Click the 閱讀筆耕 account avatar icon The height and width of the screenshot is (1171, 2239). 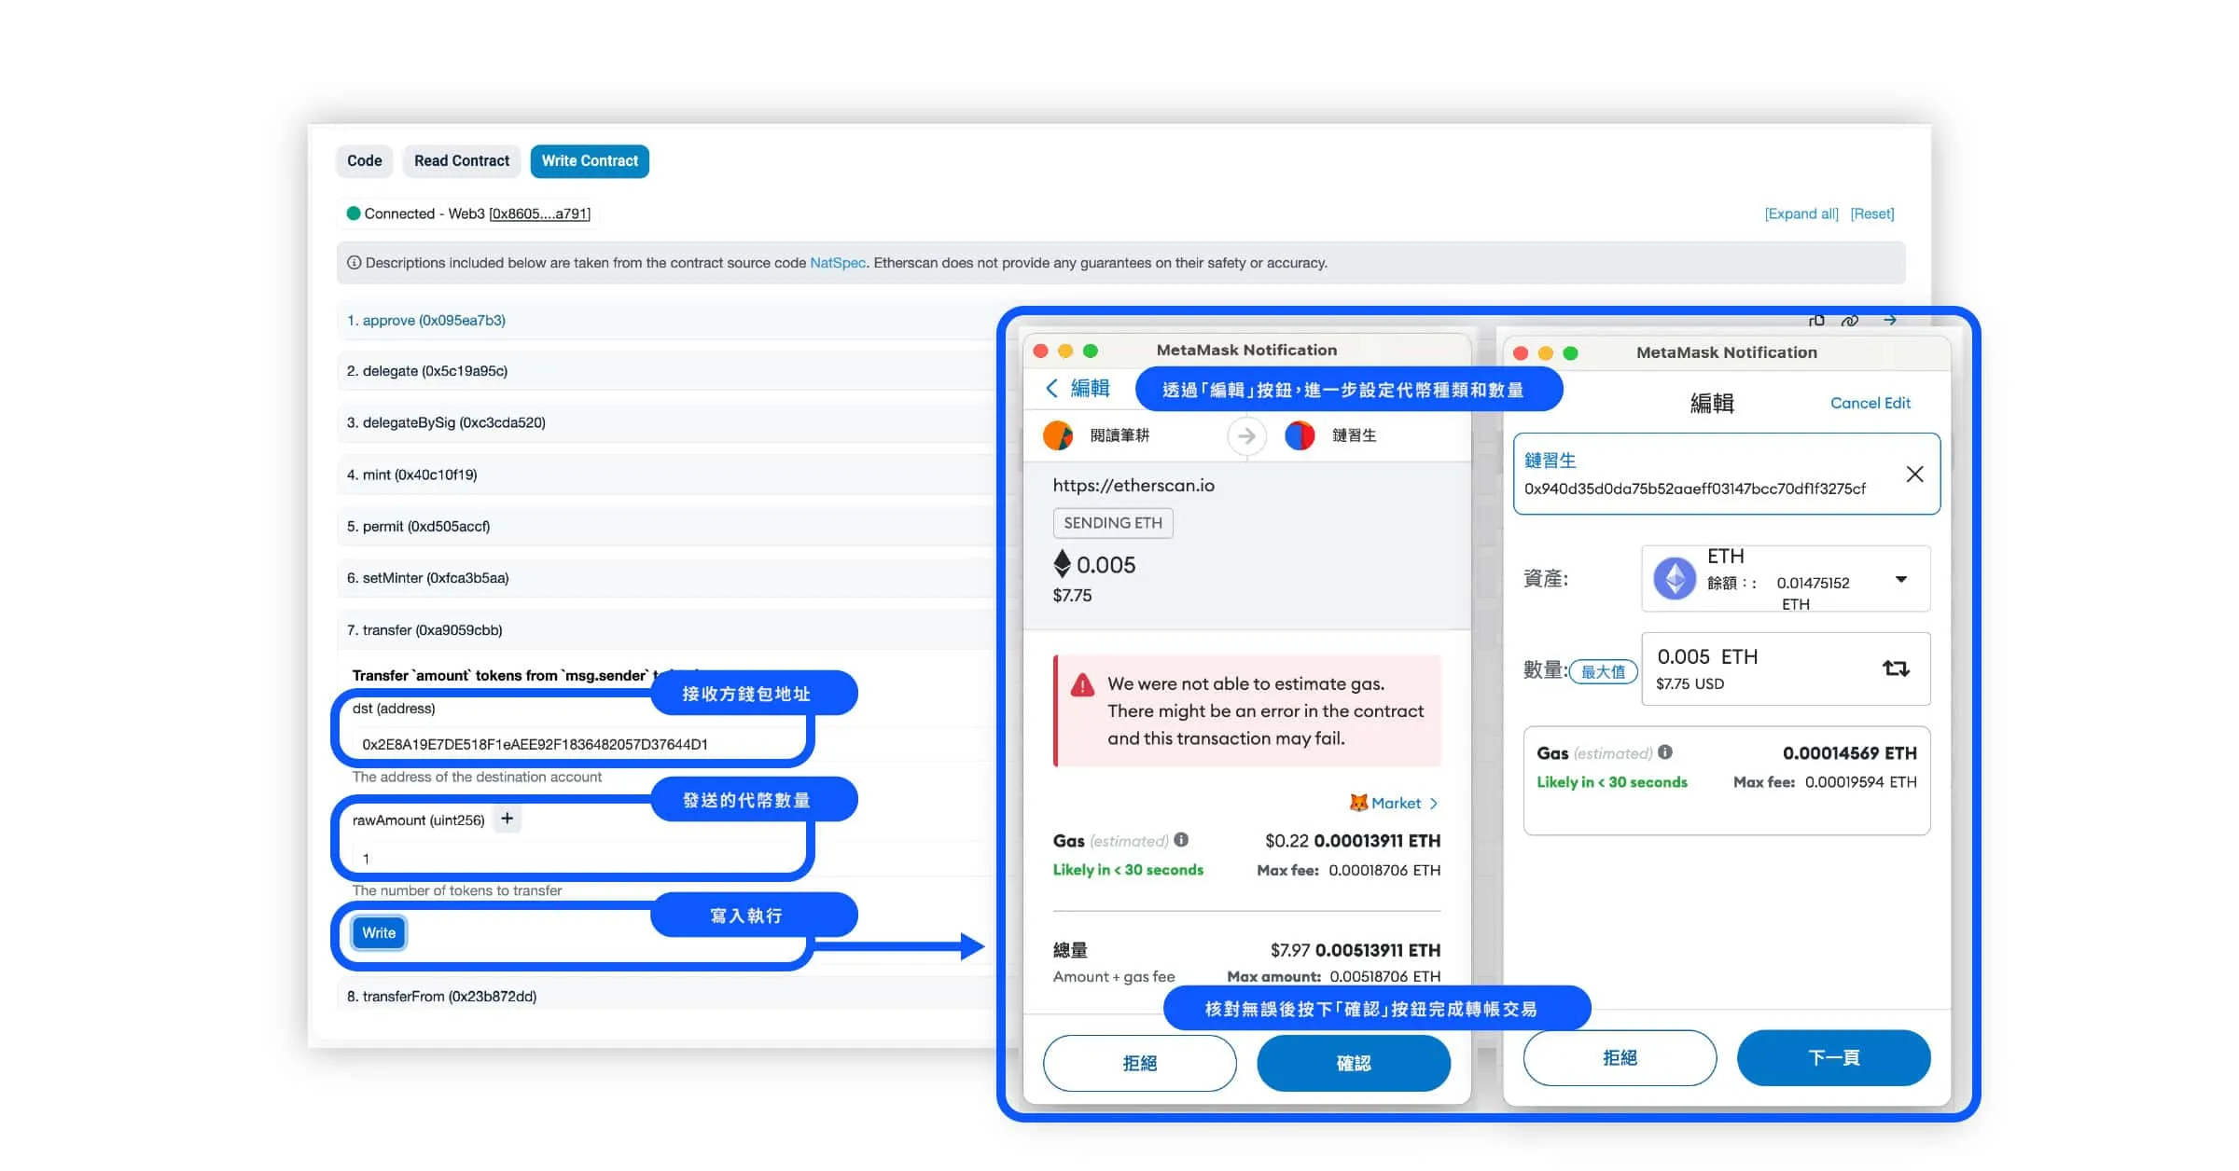(1058, 435)
